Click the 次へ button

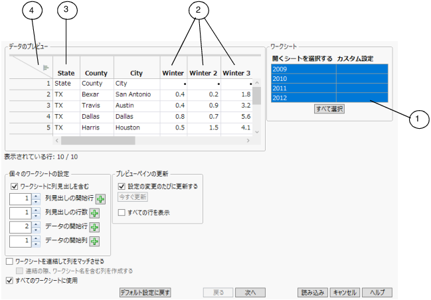click(x=250, y=292)
